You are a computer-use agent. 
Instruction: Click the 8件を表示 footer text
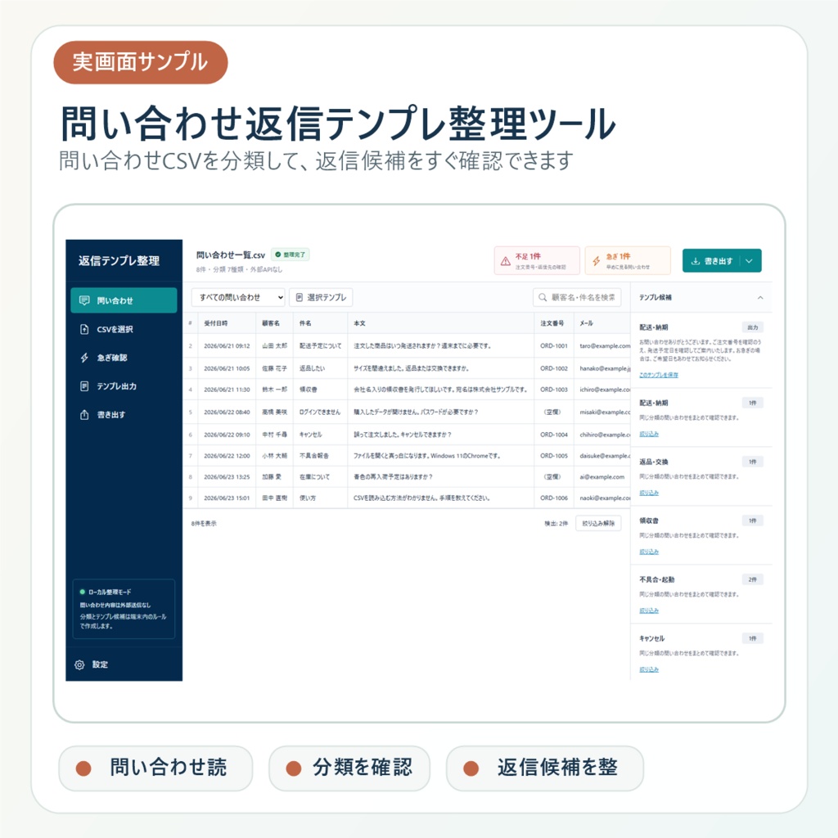click(x=204, y=524)
